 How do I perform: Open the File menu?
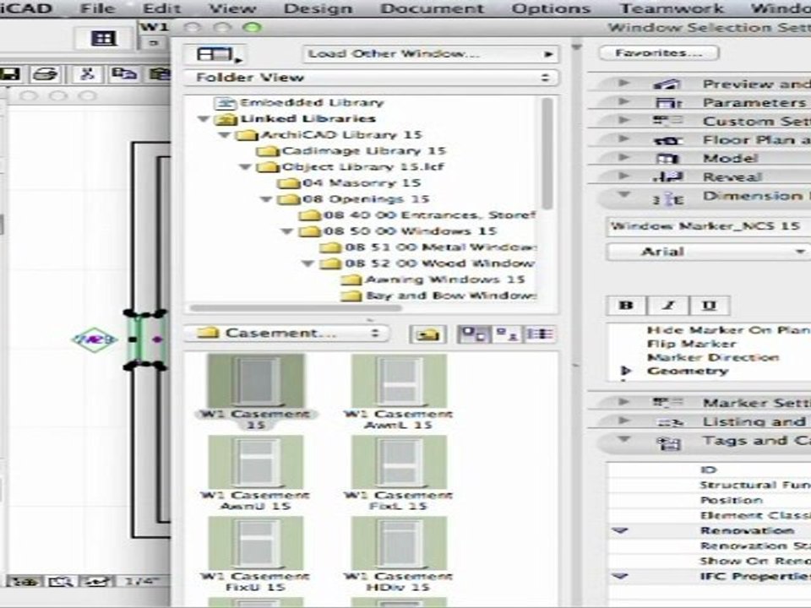tap(98, 8)
